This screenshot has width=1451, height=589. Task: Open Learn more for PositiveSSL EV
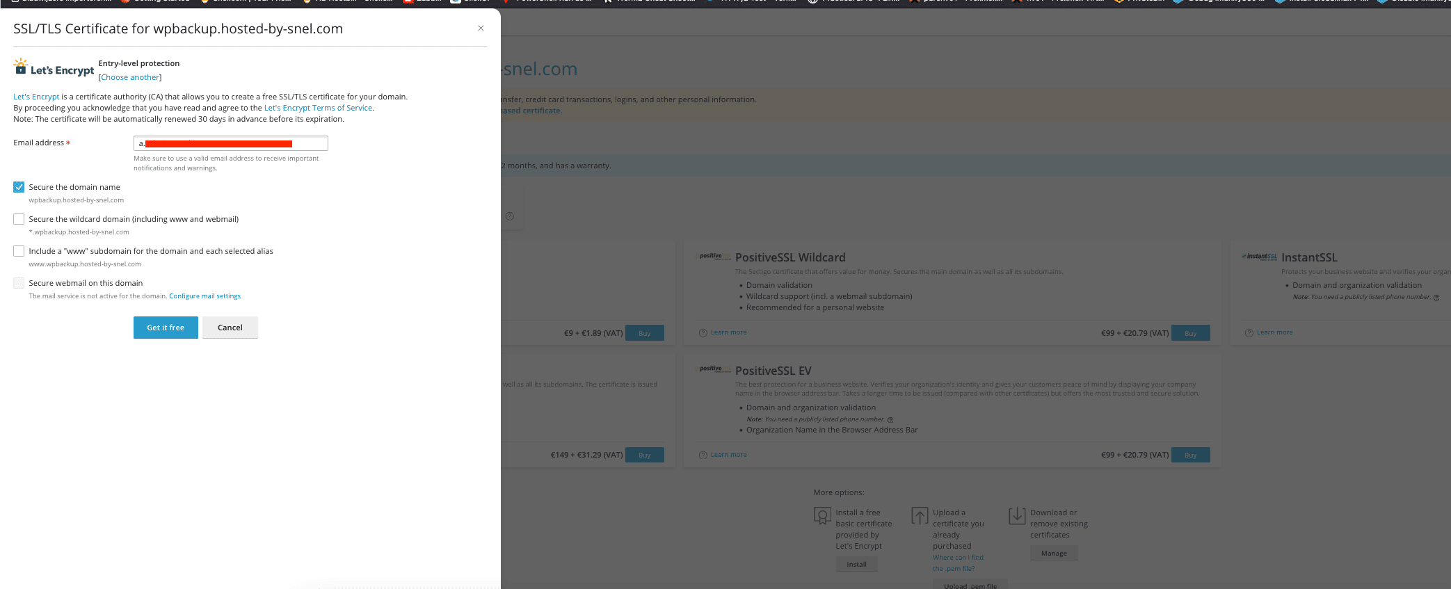click(x=728, y=455)
